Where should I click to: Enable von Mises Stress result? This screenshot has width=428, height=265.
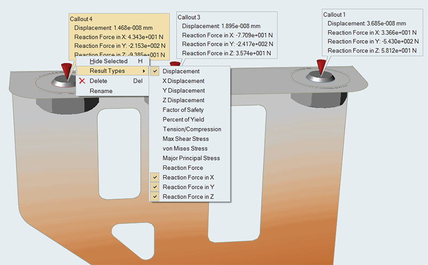(185, 148)
